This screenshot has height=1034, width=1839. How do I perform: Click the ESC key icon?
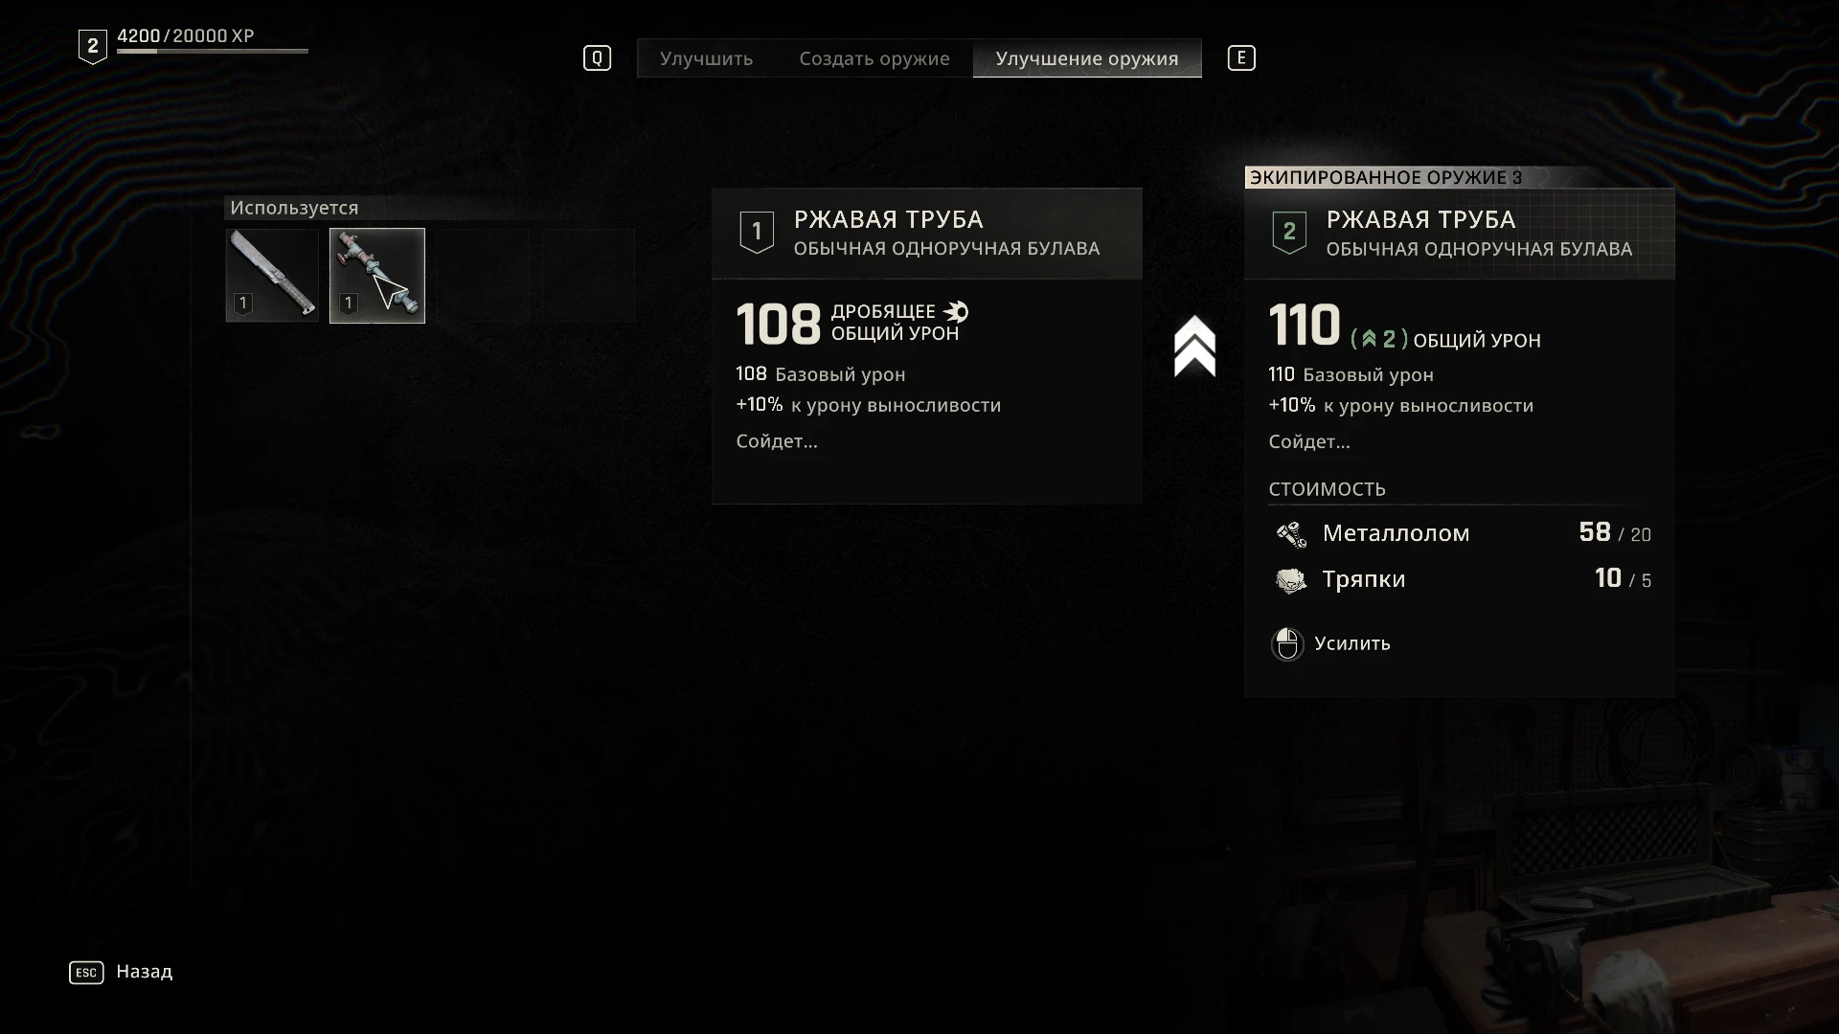pos(86,973)
